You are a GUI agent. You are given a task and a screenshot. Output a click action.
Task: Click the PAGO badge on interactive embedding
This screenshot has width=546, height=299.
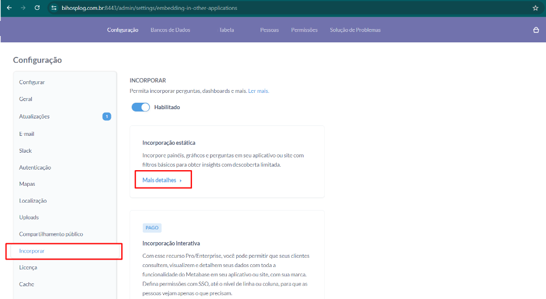point(152,228)
